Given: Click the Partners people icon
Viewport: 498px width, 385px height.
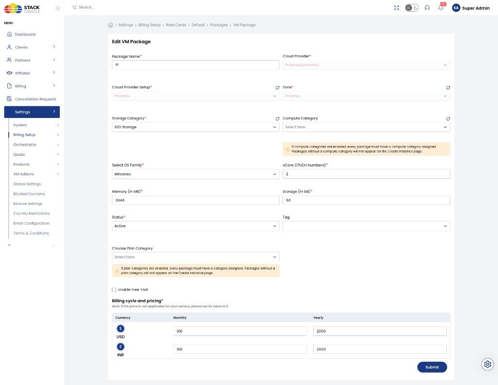Looking at the screenshot, I should pyautogui.click(x=9, y=60).
